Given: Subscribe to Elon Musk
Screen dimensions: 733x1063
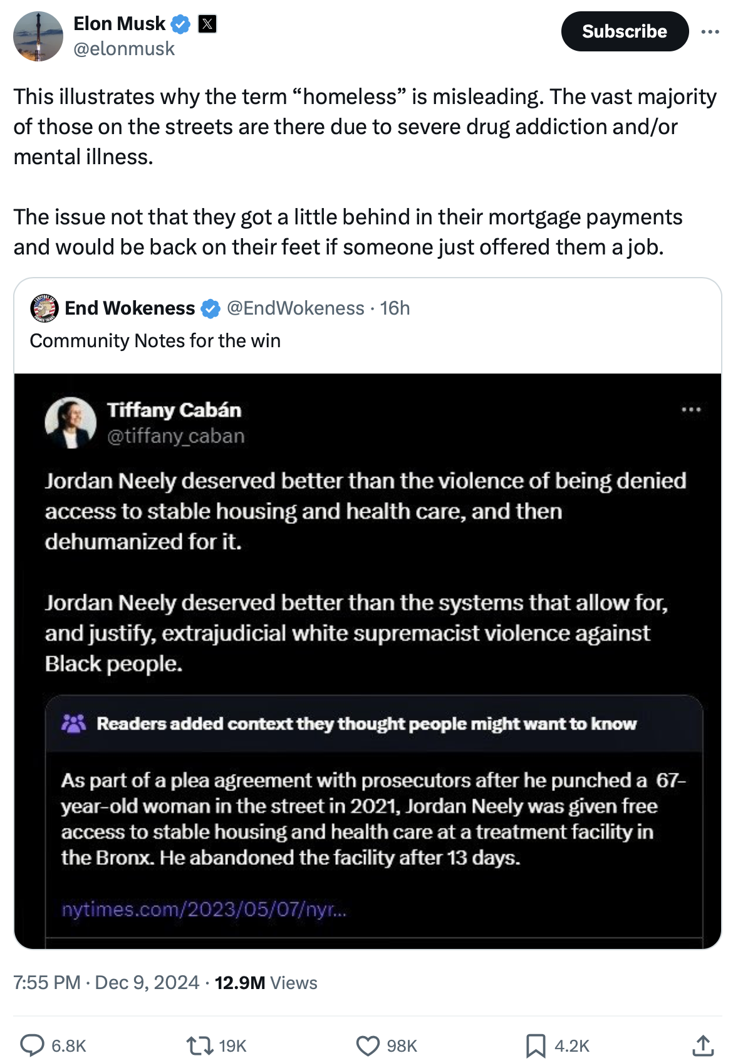Looking at the screenshot, I should [624, 31].
